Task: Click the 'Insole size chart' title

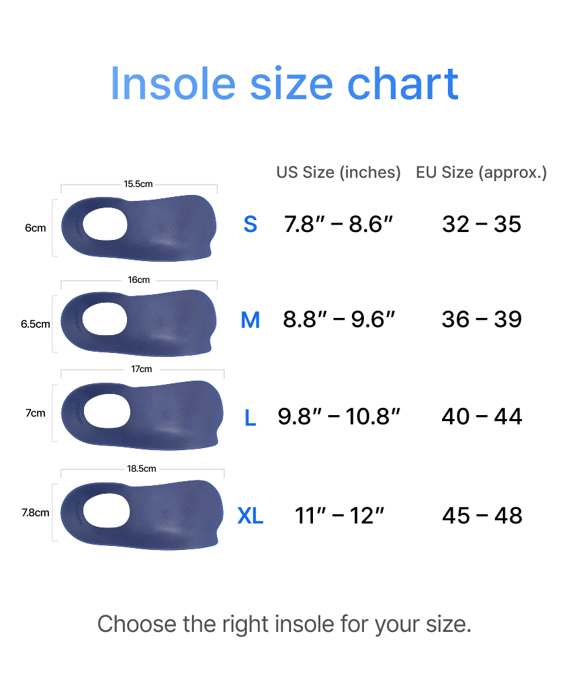Action: 284,84
